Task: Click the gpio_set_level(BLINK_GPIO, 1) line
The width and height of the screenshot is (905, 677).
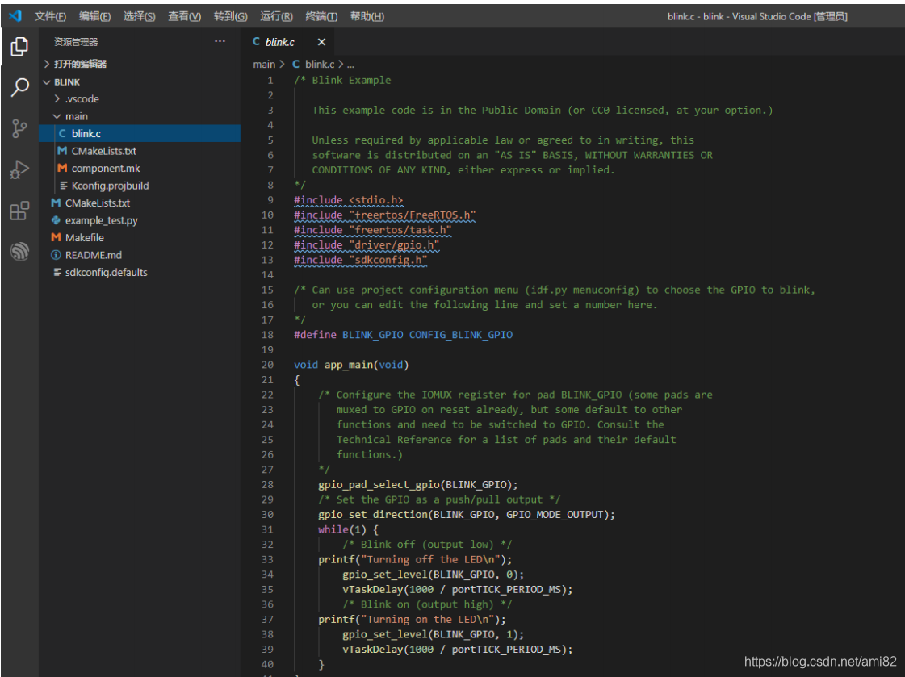Action: [433, 635]
